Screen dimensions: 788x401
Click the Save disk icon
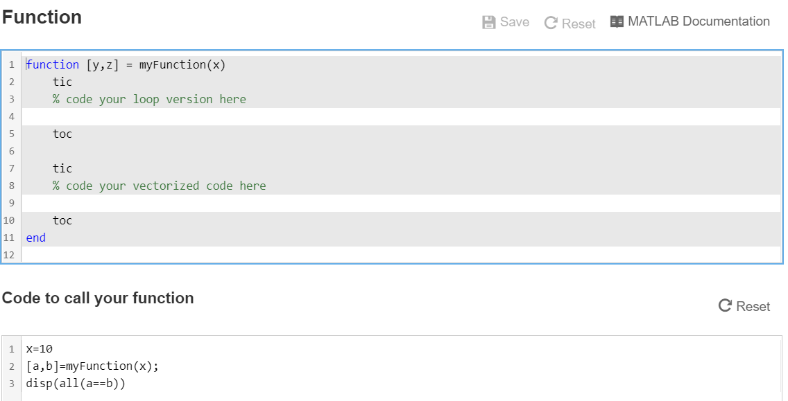pyautogui.click(x=488, y=21)
